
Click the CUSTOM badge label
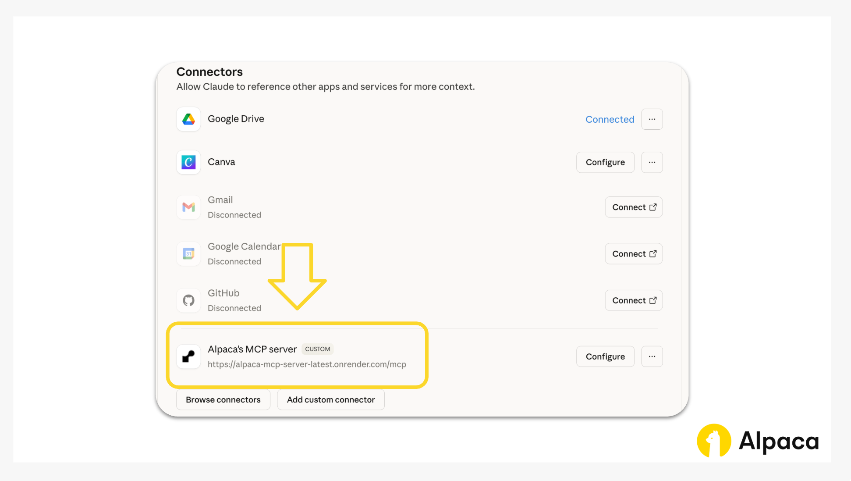[317, 349]
